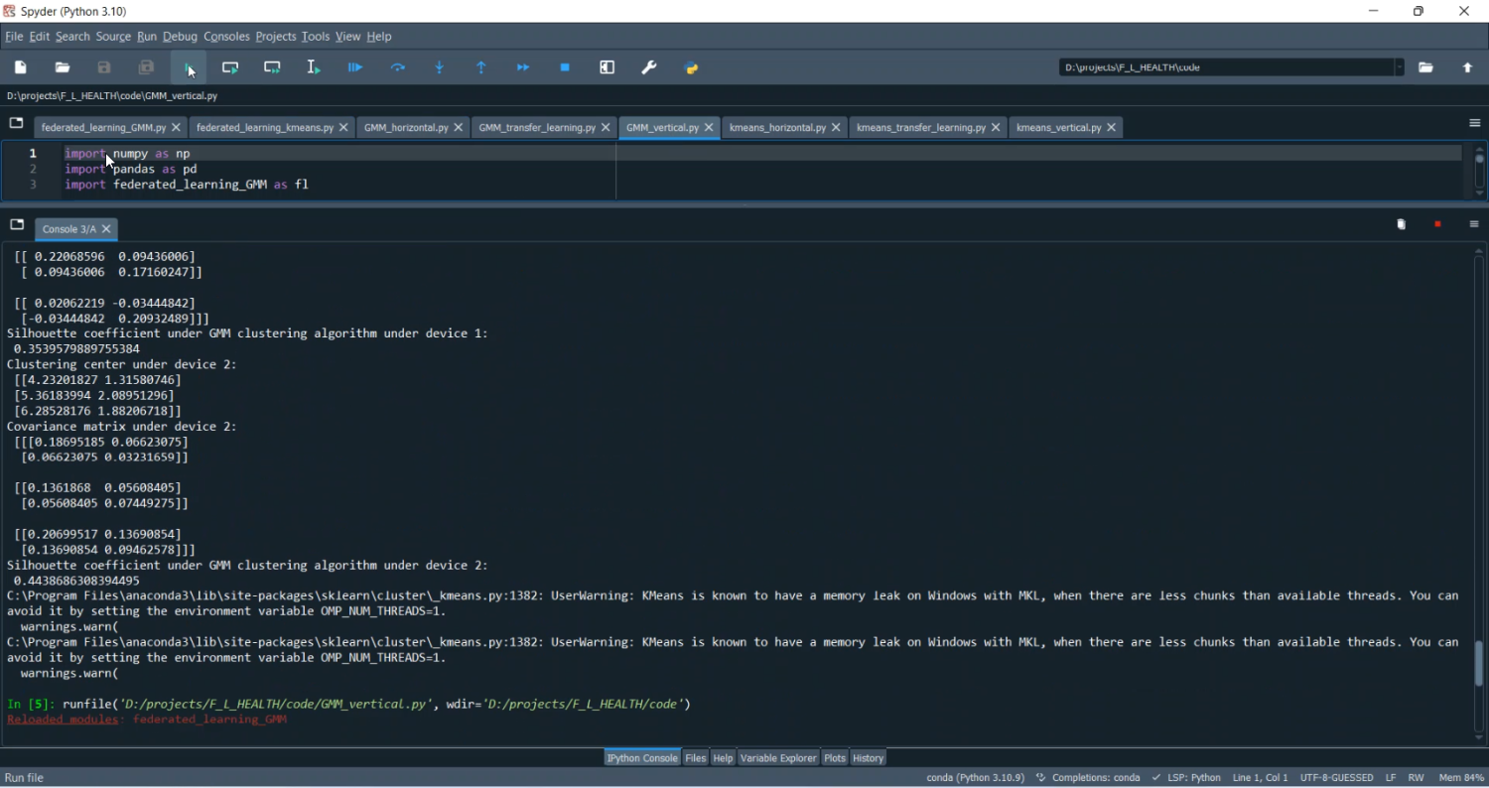
Task: Click remove all variables icon in console
Action: point(1402,224)
